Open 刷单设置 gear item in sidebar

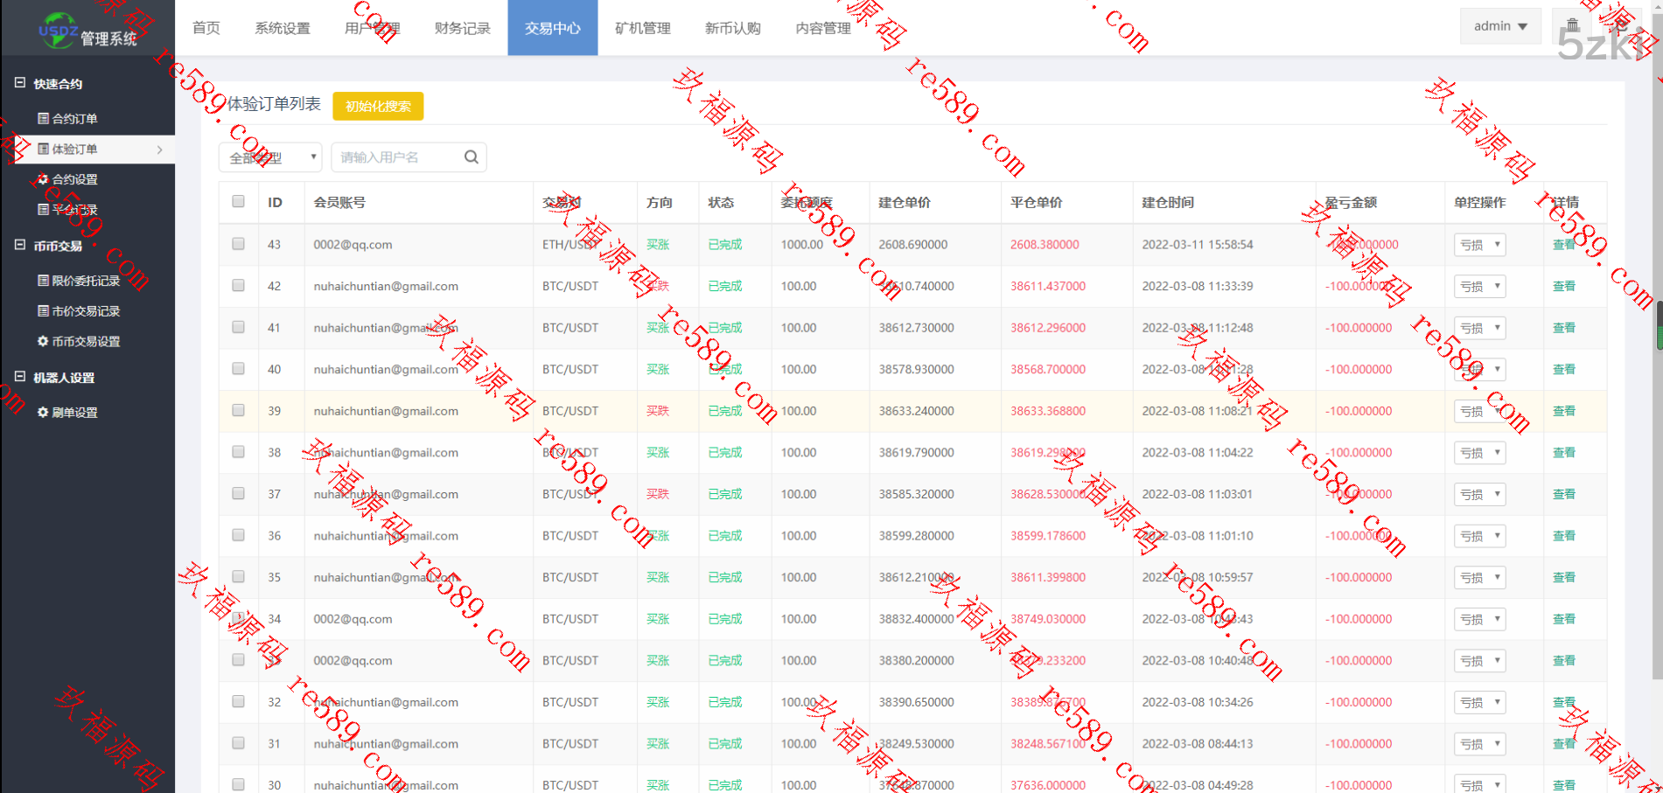point(68,413)
